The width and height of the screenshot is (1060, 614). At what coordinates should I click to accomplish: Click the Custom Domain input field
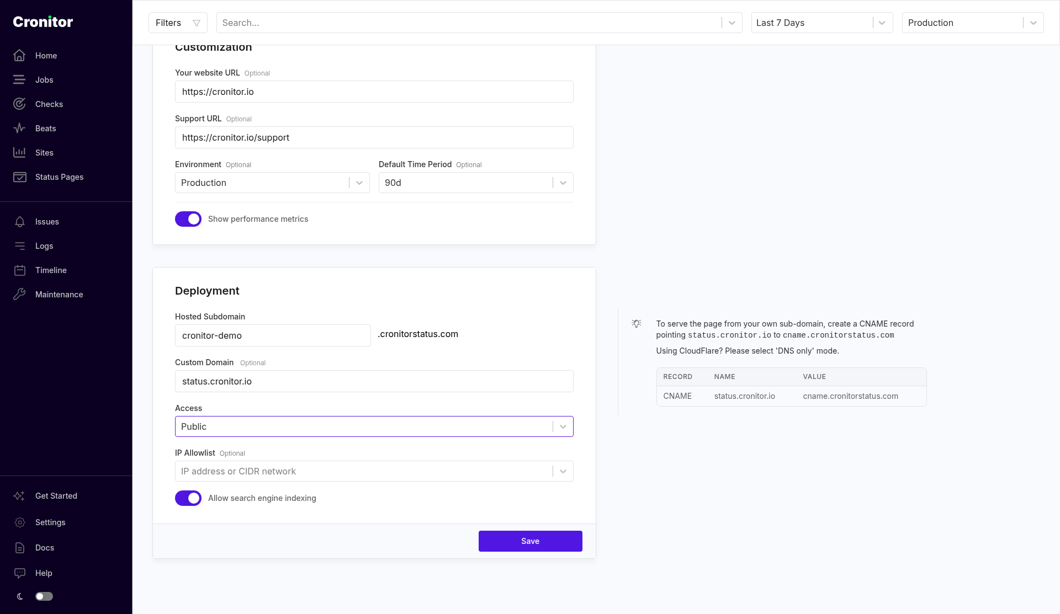pyautogui.click(x=374, y=381)
